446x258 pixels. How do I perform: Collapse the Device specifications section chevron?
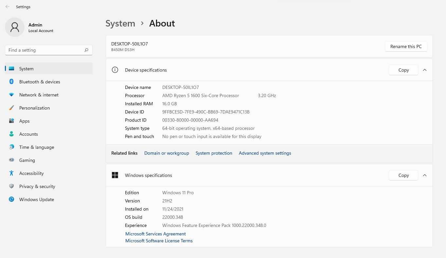pyautogui.click(x=425, y=70)
